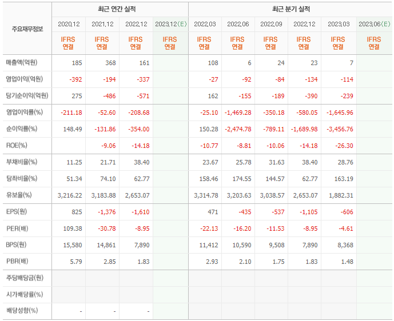Select the 부채비율(%) row label
The width and height of the screenshot is (394, 321).
pyautogui.click(x=22, y=162)
